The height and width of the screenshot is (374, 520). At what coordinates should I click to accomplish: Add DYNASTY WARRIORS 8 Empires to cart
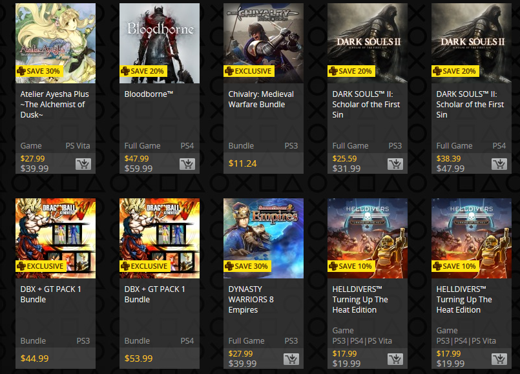pos(291,358)
